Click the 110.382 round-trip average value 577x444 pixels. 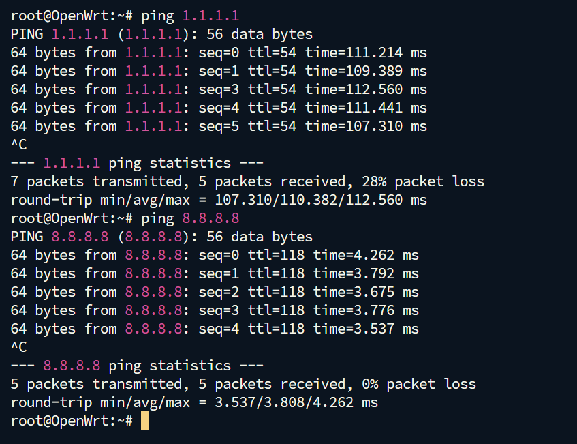tap(309, 200)
